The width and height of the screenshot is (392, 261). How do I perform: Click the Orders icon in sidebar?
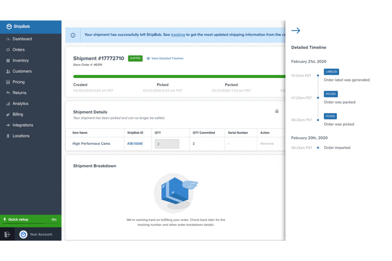8,50
